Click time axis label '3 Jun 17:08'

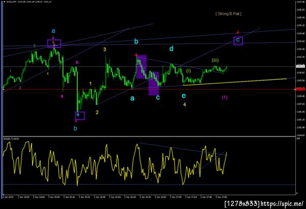[176, 197]
